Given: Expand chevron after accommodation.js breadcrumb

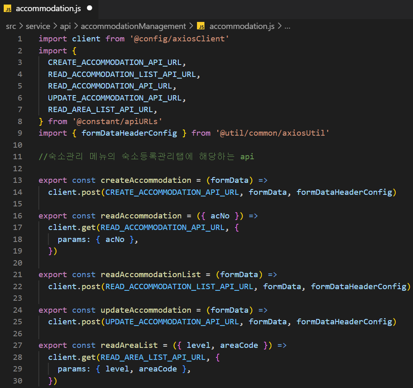Looking at the screenshot, I should point(279,26).
